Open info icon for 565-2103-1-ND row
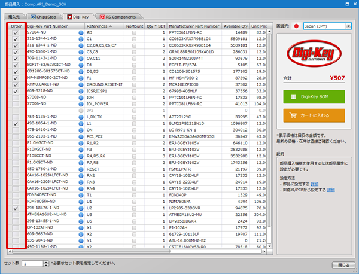 [81, 136]
